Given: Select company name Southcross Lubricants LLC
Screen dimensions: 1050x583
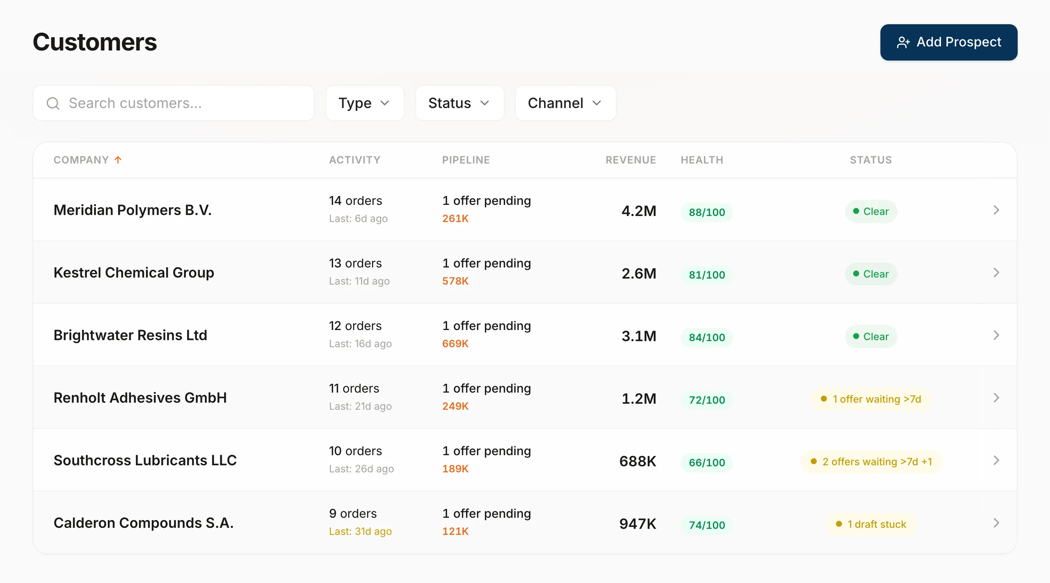Looking at the screenshot, I should (145, 460).
